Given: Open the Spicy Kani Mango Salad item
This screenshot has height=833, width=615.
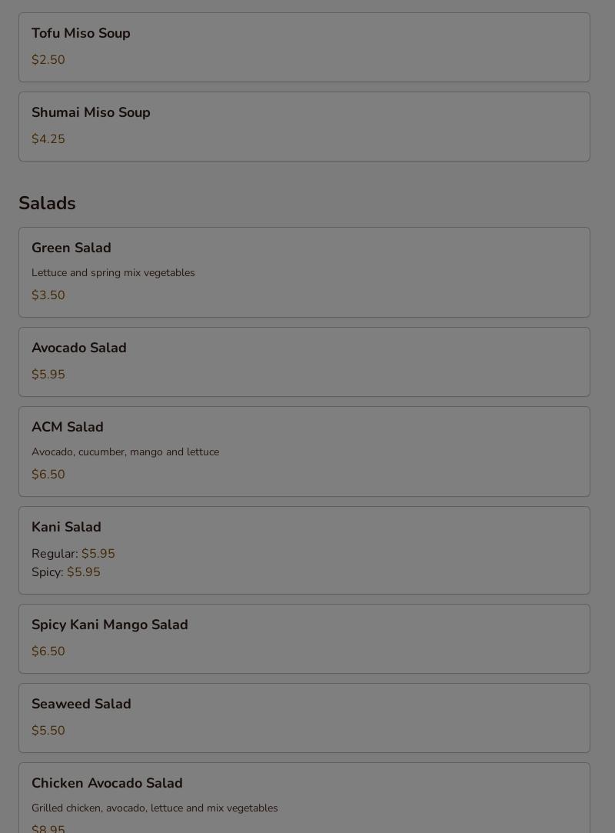Looking at the screenshot, I should coord(110,625).
